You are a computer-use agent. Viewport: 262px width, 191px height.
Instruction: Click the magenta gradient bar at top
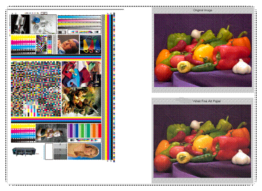(80, 21)
